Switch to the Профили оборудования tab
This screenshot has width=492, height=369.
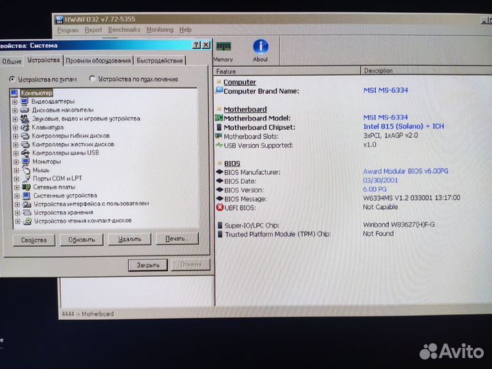(x=98, y=61)
